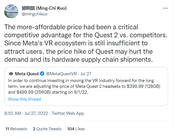Click the Meta Quest logo avatar
Image resolution: width=174 pixels, height=138 pixels.
point(11,74)
